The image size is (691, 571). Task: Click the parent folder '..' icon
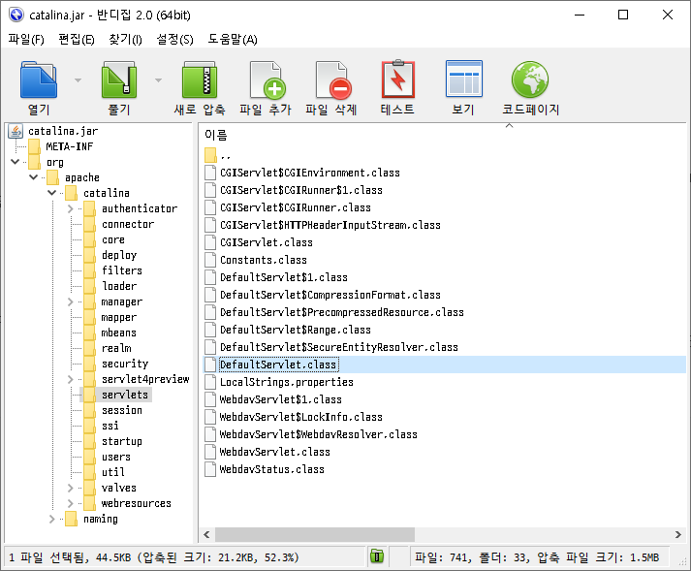pyautogui.click(x=210, y=155)
